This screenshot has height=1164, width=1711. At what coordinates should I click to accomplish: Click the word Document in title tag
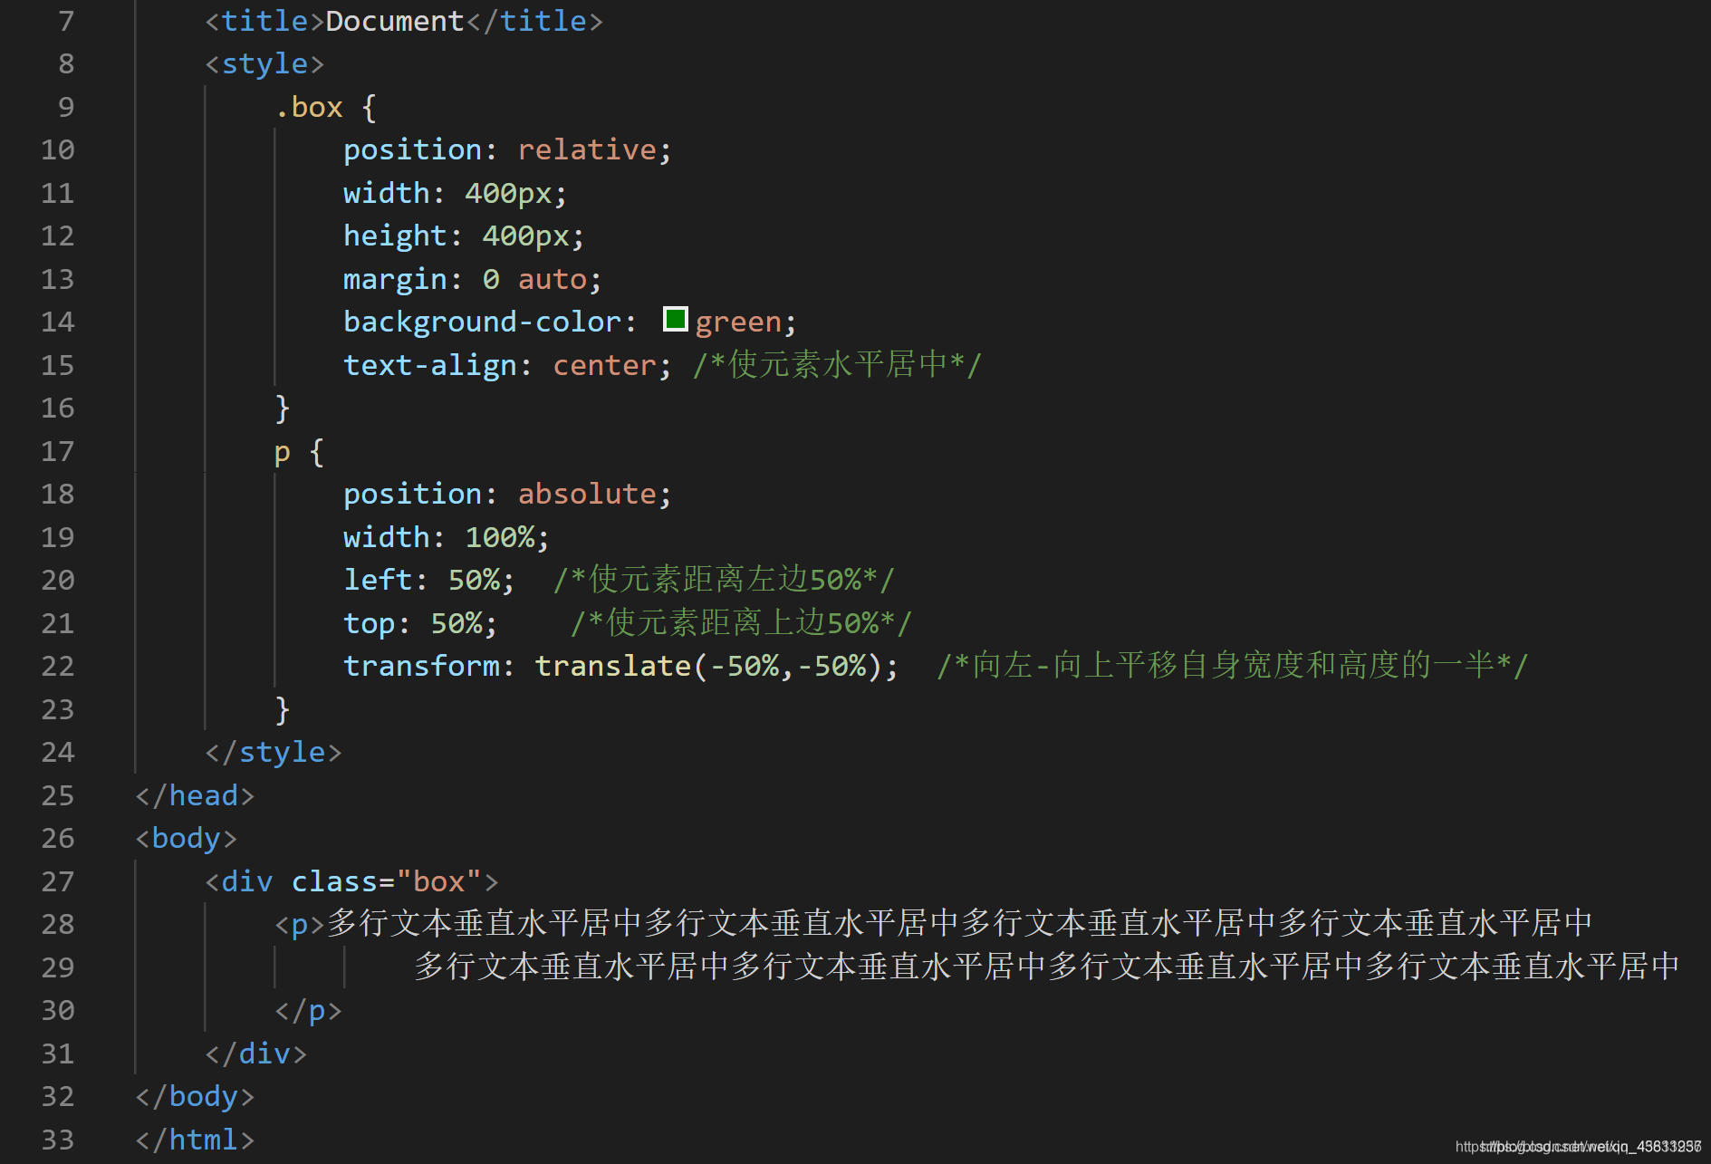pos(395,21)
